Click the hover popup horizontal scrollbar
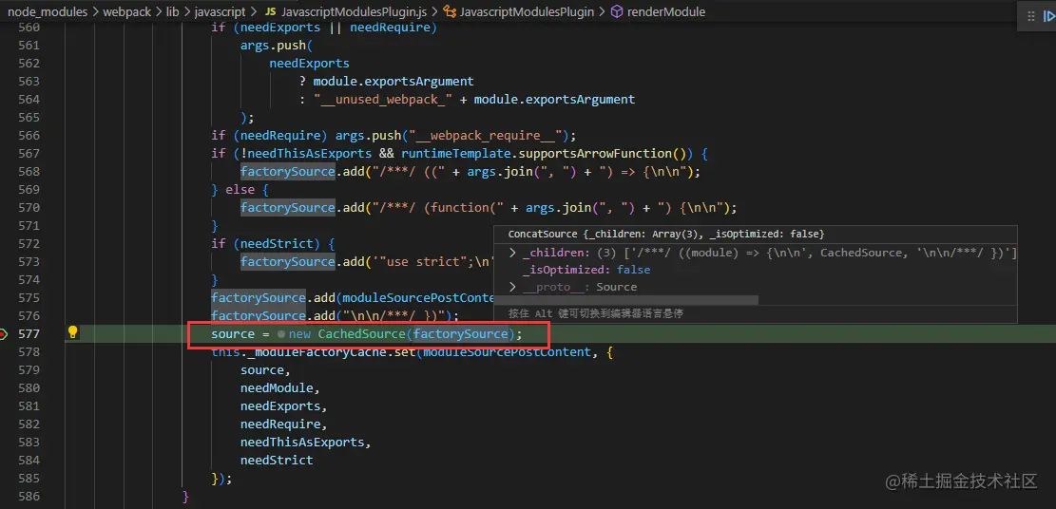 click(x=625, y=300)
